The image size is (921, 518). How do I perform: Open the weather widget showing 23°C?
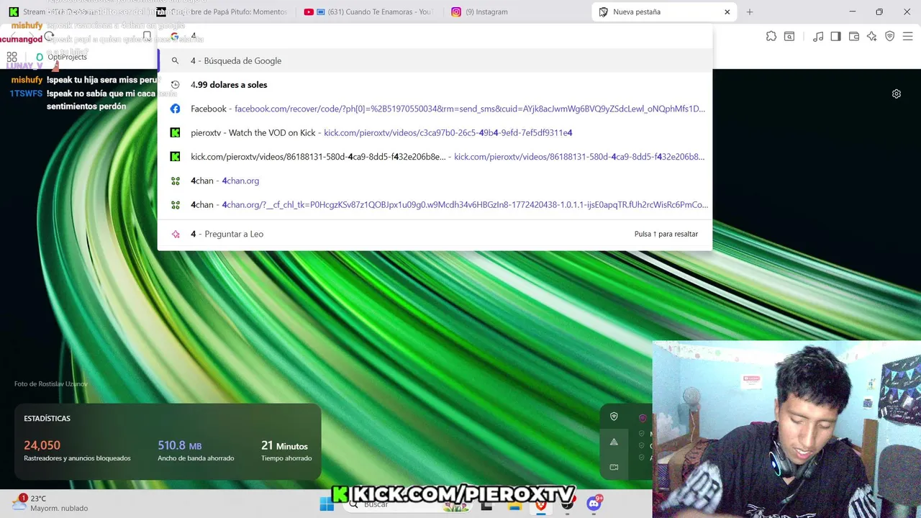pos(50,503)
